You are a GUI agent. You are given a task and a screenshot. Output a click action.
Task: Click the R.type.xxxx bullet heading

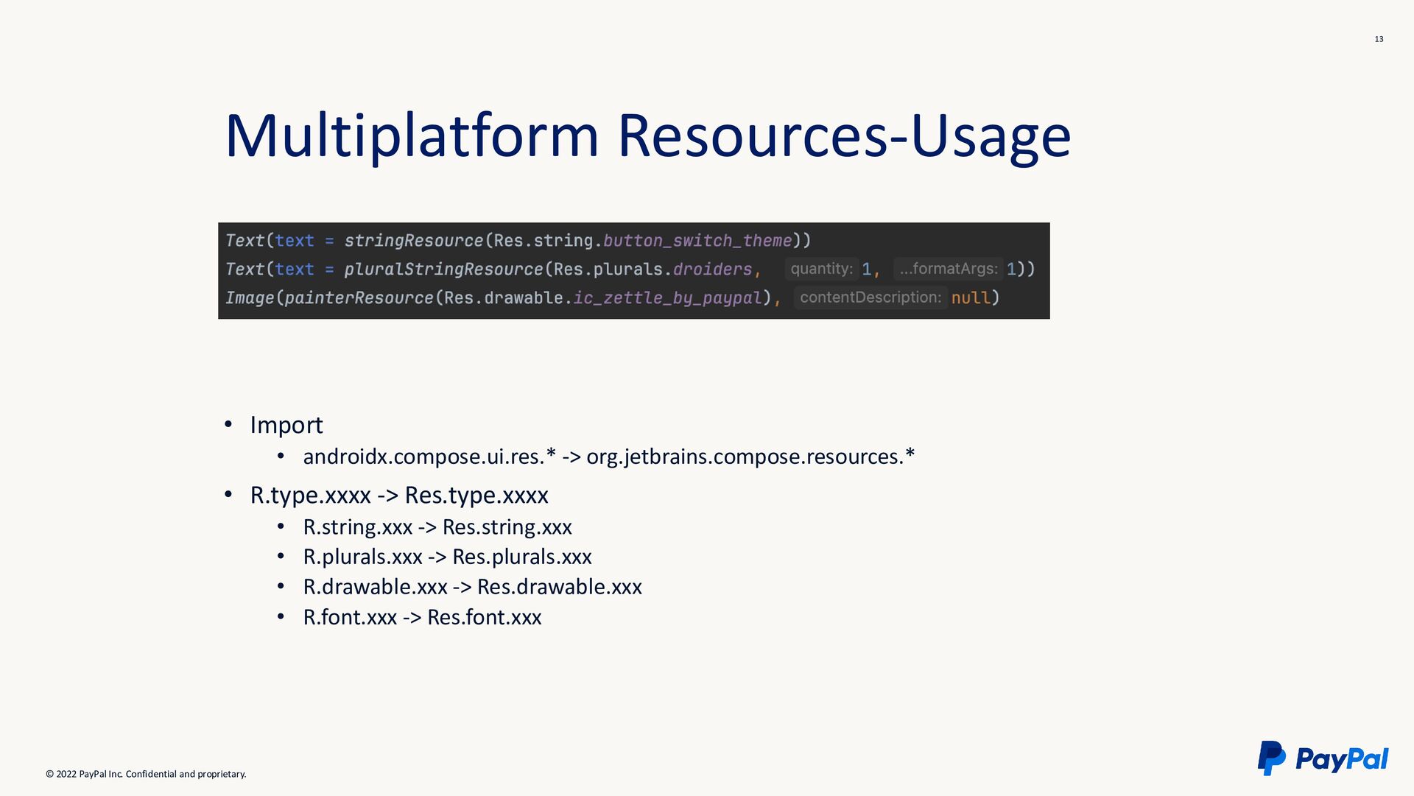(x=398, y=495)
